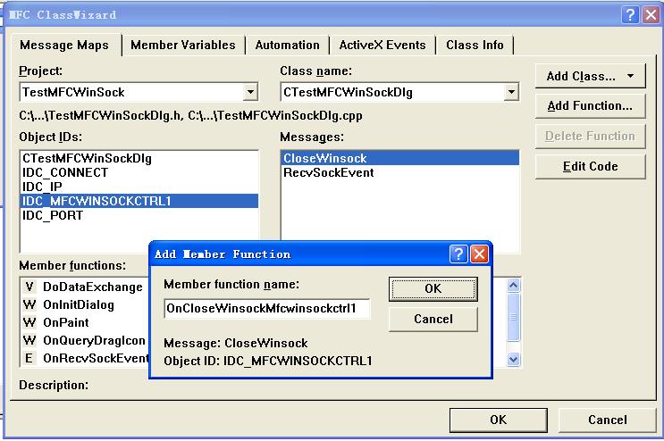Confirm Add Member Function with OK
Image resolution: width=664 pixels, height=441 pixels.
(x=433, y=288)
